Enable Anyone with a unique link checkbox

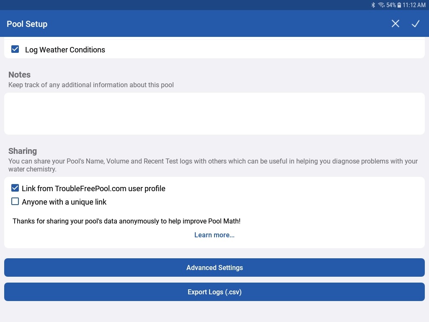coord(15,202)
